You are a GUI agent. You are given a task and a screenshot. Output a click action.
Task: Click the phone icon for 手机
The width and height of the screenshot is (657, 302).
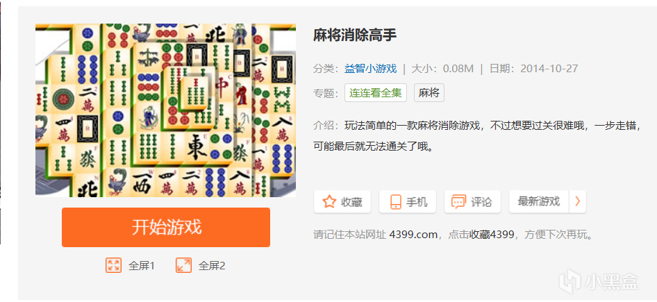[396, 202]
